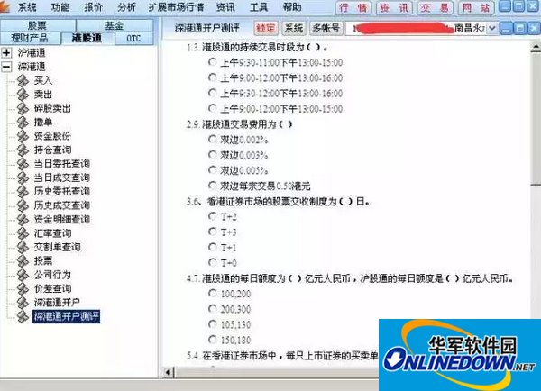Click the icon beside 投票

(23, 261)
